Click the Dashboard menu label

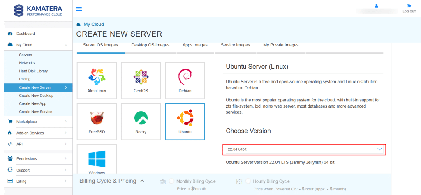pyautogui.click(x=25, y=34)
